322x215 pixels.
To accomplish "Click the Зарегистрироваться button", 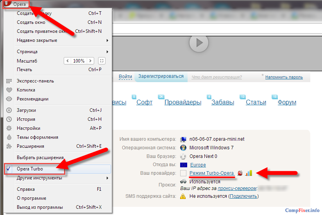I will [x=161, y=77].
